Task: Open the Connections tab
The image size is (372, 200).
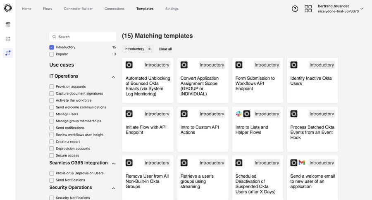Action: pyautogui.click(x=114, y=9)
